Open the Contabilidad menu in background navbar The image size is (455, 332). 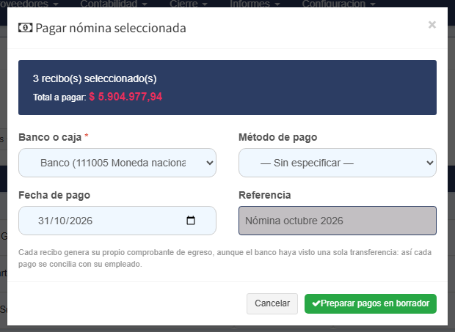tap(113, 4)
